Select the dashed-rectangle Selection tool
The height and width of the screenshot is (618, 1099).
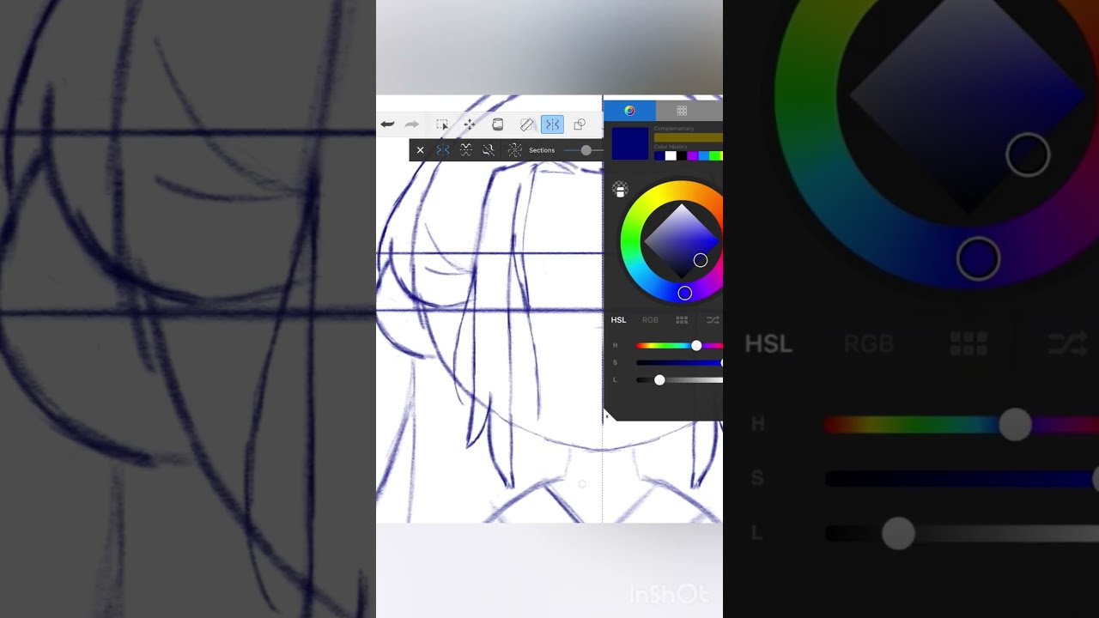(x=442, y=124)
